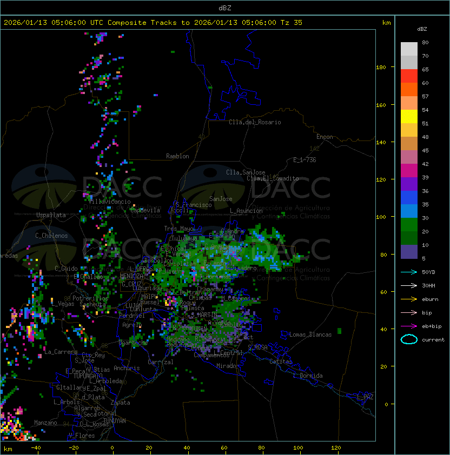Pick the light gray top swatch in legend
Image resolution: width=450 pixels, height=455 pixels.
409,49
